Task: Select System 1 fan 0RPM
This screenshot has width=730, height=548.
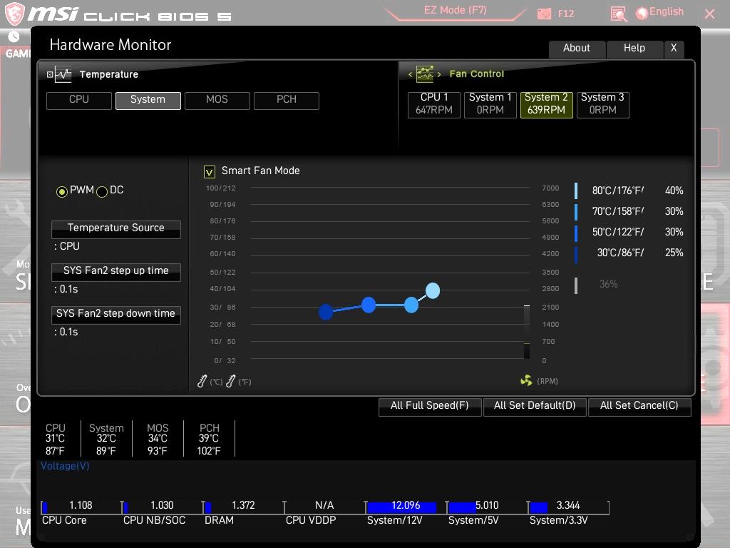Action: pyautogui.click(x=490, y=104)
